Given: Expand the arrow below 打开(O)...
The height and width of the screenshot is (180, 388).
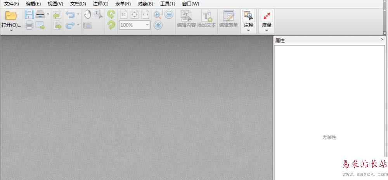Looking at the screenshot, I should (x=11, y=30).
